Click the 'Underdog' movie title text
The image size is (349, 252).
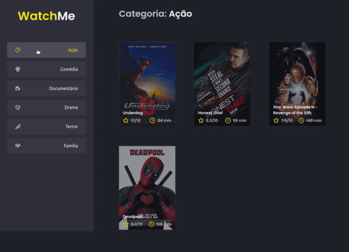point(133,113)
